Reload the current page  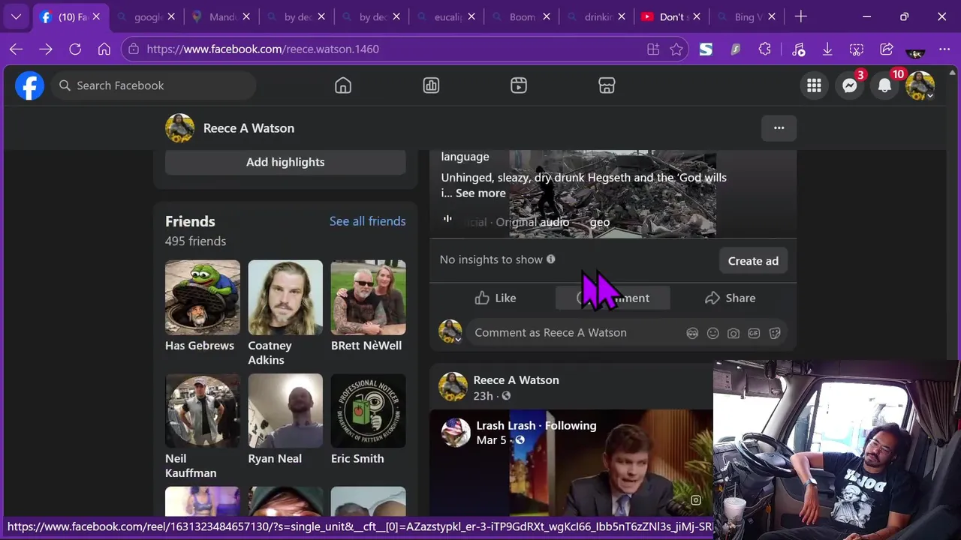(x=75, y=49)
